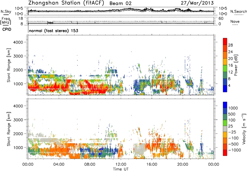Click the '18' frequency axis tick
This screenshot has width=247, height=171.
tap(20, 19)
